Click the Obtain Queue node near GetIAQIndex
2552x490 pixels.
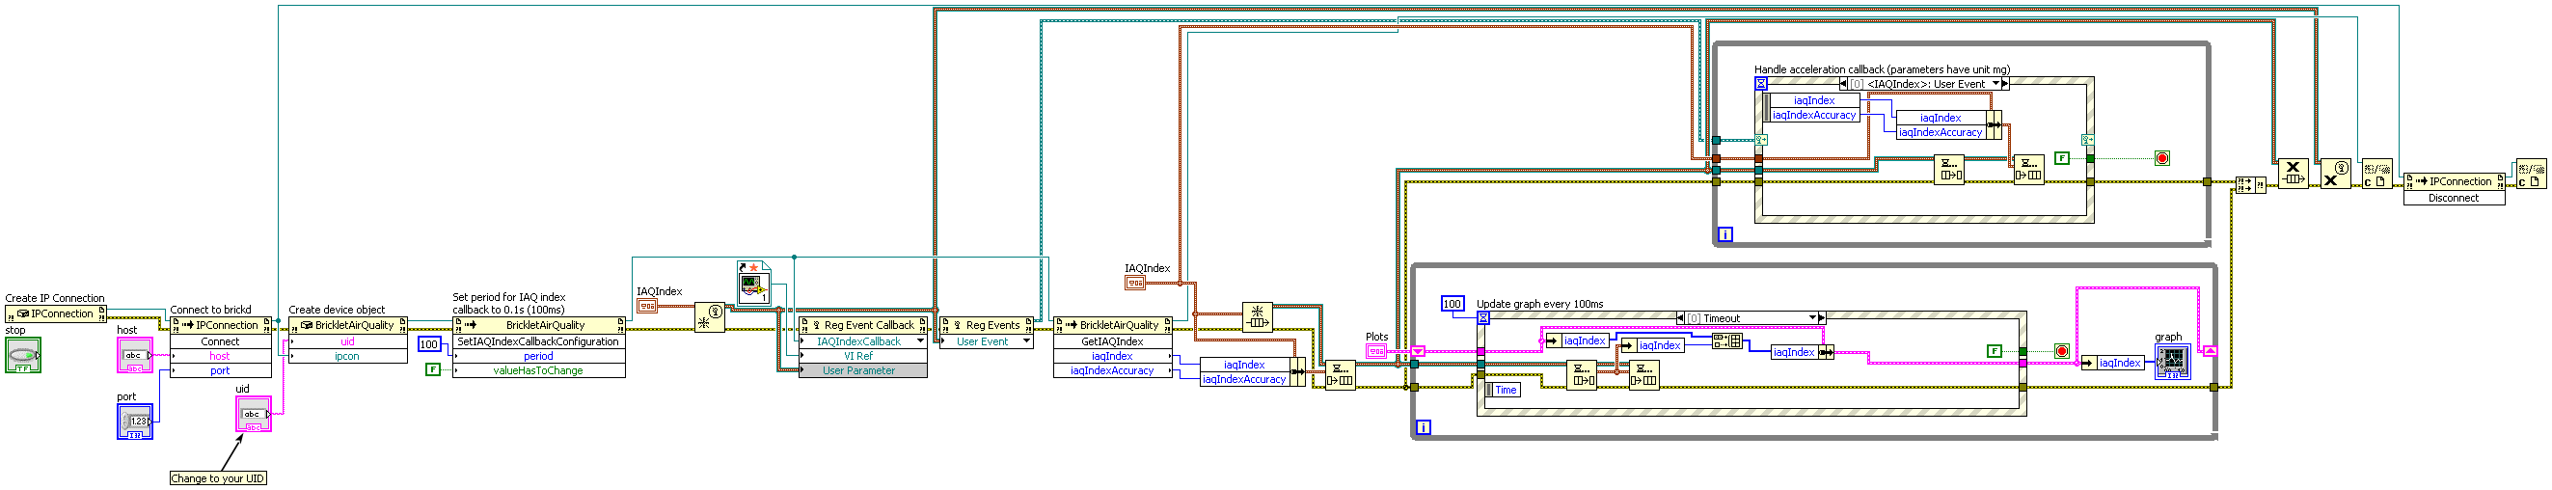coord(1257,317)
